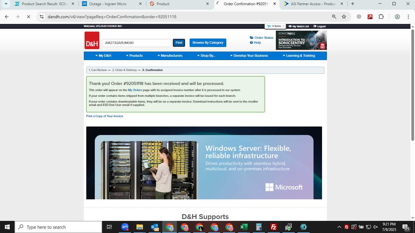
Task: Open a new browser tab
Action: 352,4
